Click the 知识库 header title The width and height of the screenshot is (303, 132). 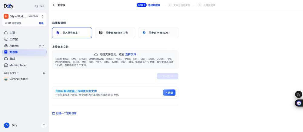[x=62, y=5]
